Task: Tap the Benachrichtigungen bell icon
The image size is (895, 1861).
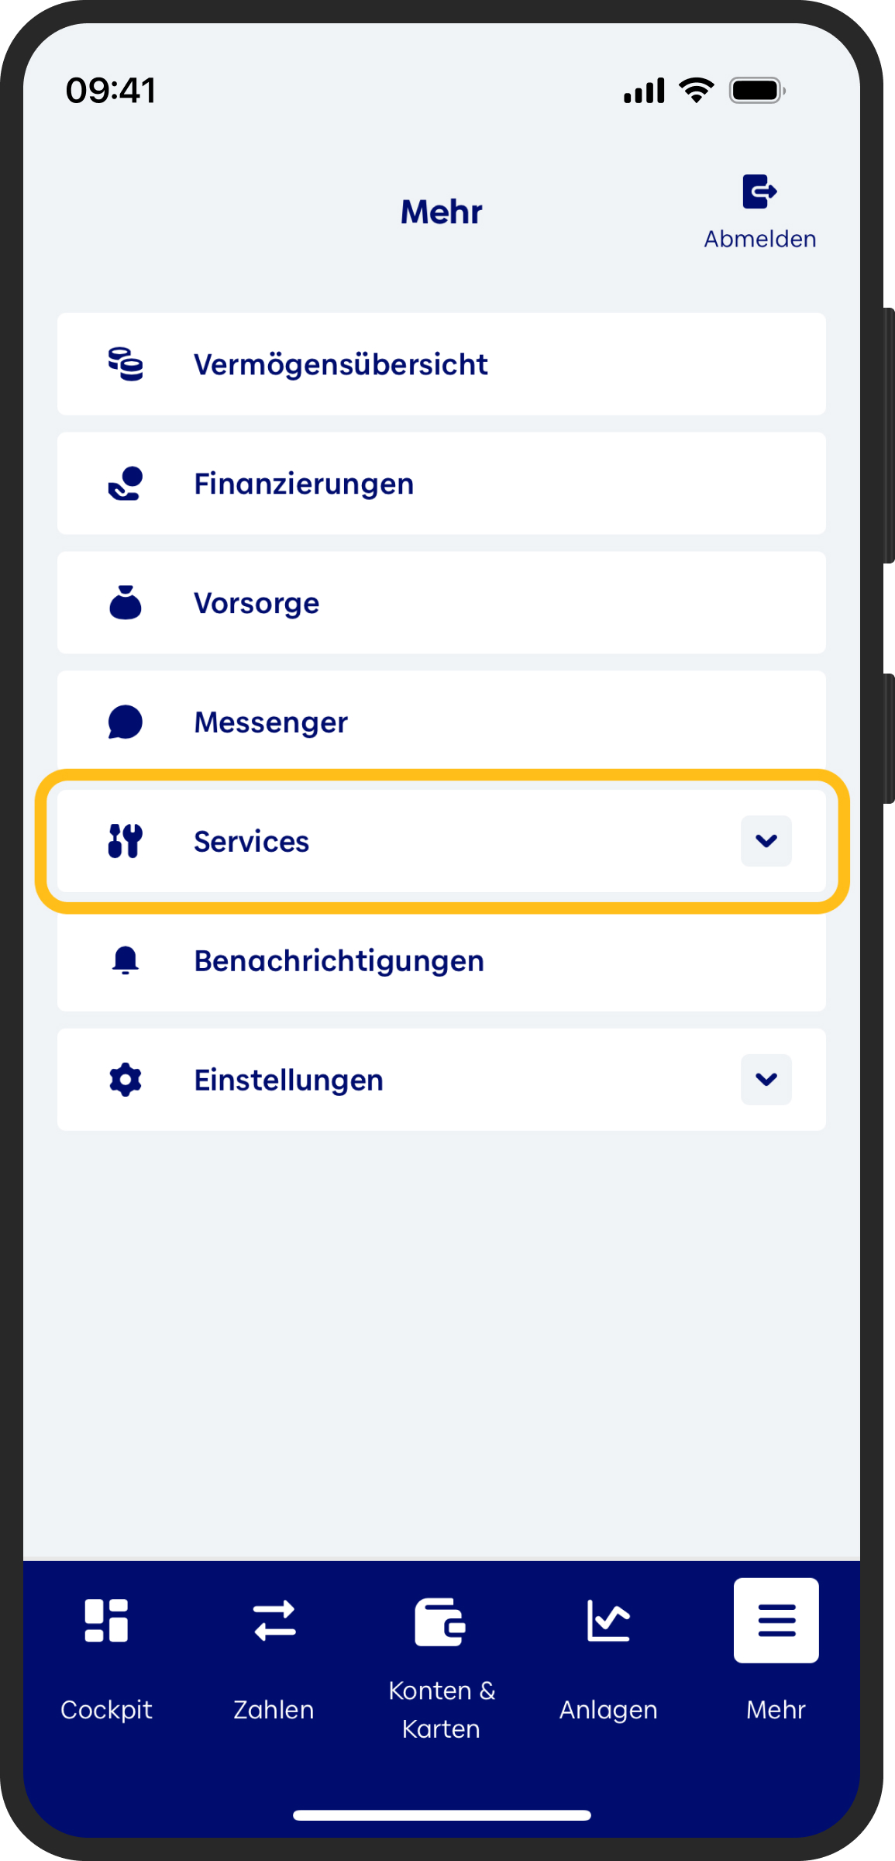Action: 126,960
